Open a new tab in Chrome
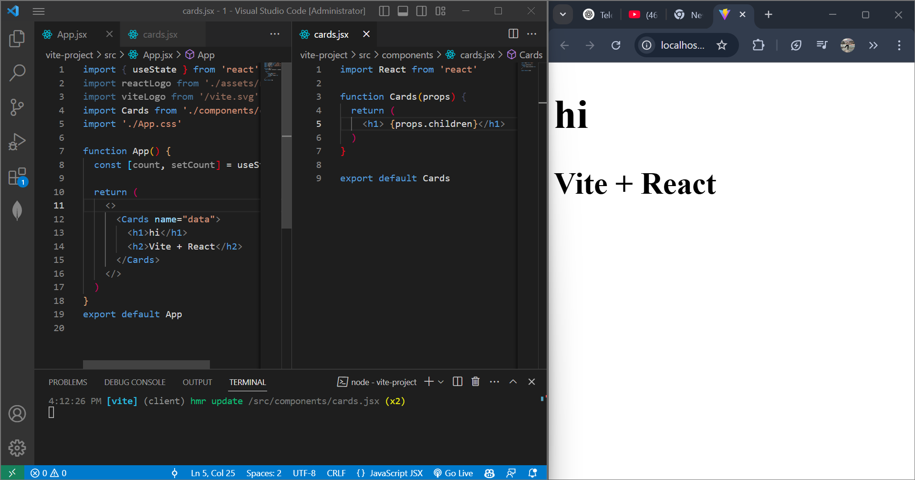 coord(769,14)
